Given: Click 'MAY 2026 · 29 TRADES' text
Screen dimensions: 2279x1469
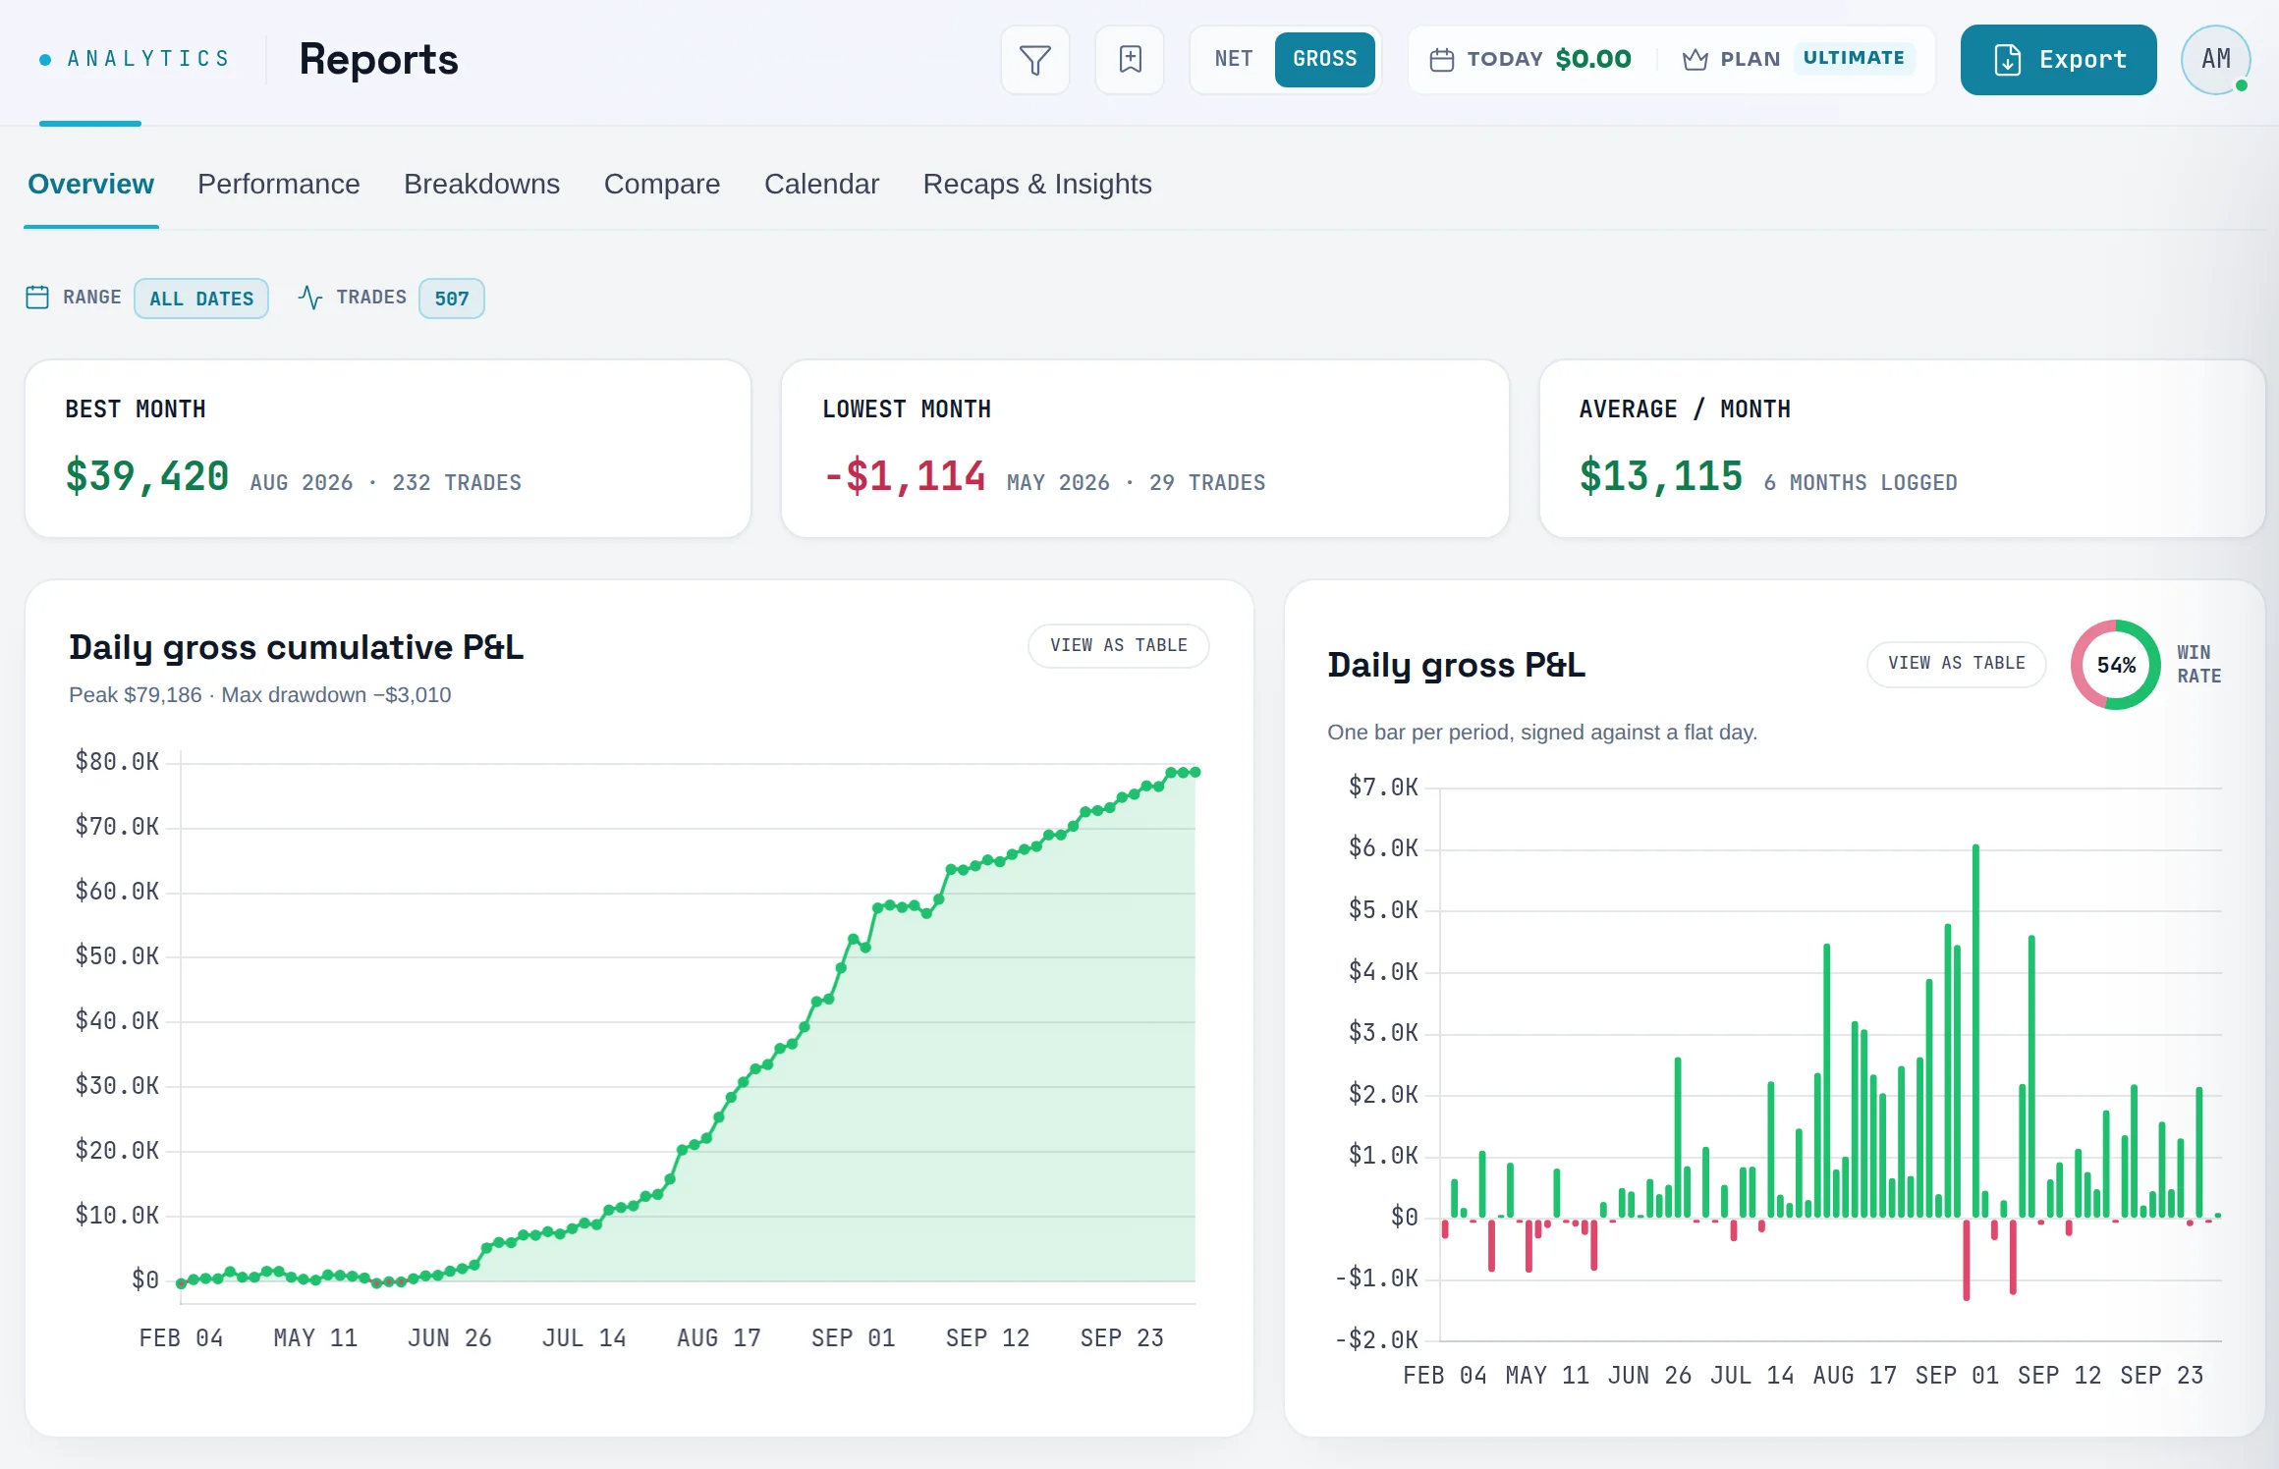Looking at the screenshot, I should [x=1136, y=483].
